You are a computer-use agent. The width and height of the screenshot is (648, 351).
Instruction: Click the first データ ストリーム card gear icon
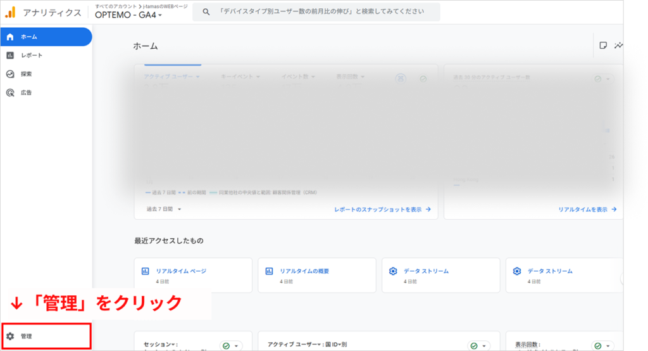[x=393, y=271]
